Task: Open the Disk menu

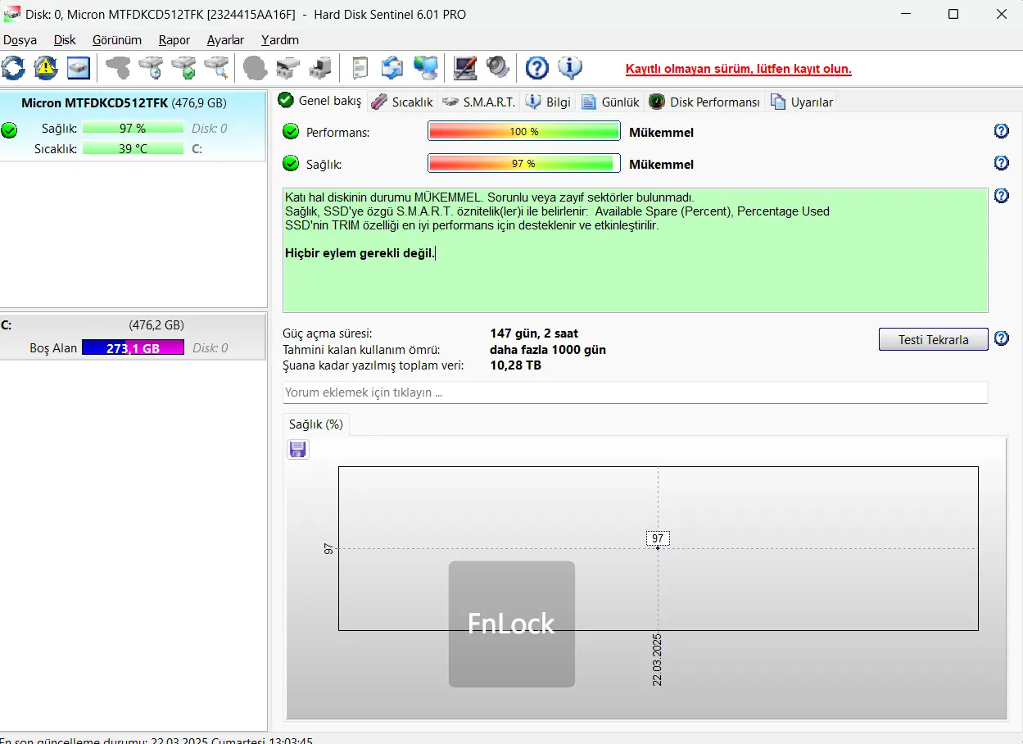Action: (65, 39)
